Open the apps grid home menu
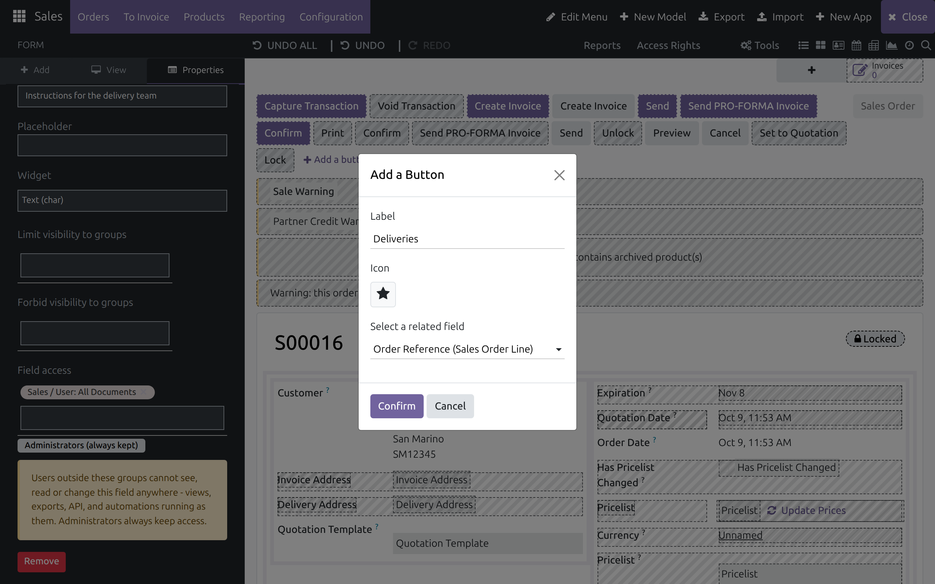 (x=19, y=17)
